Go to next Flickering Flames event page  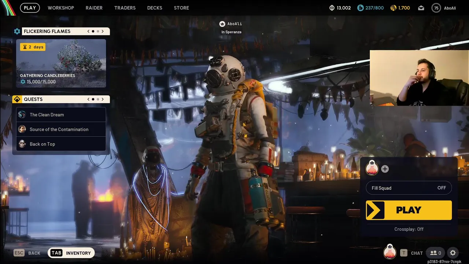coord(103,31)
